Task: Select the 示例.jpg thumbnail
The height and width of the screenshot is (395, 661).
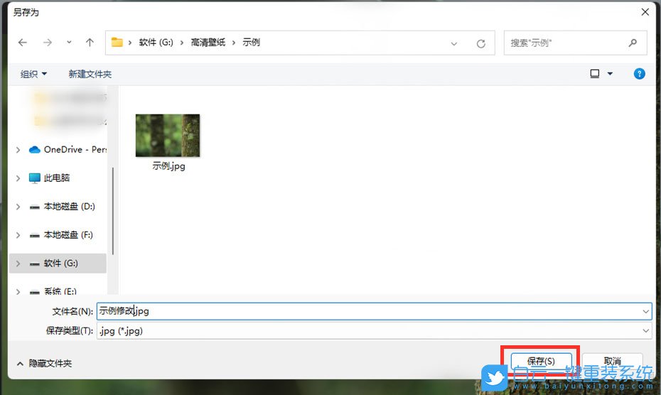Action: click(x=168, y=135)
